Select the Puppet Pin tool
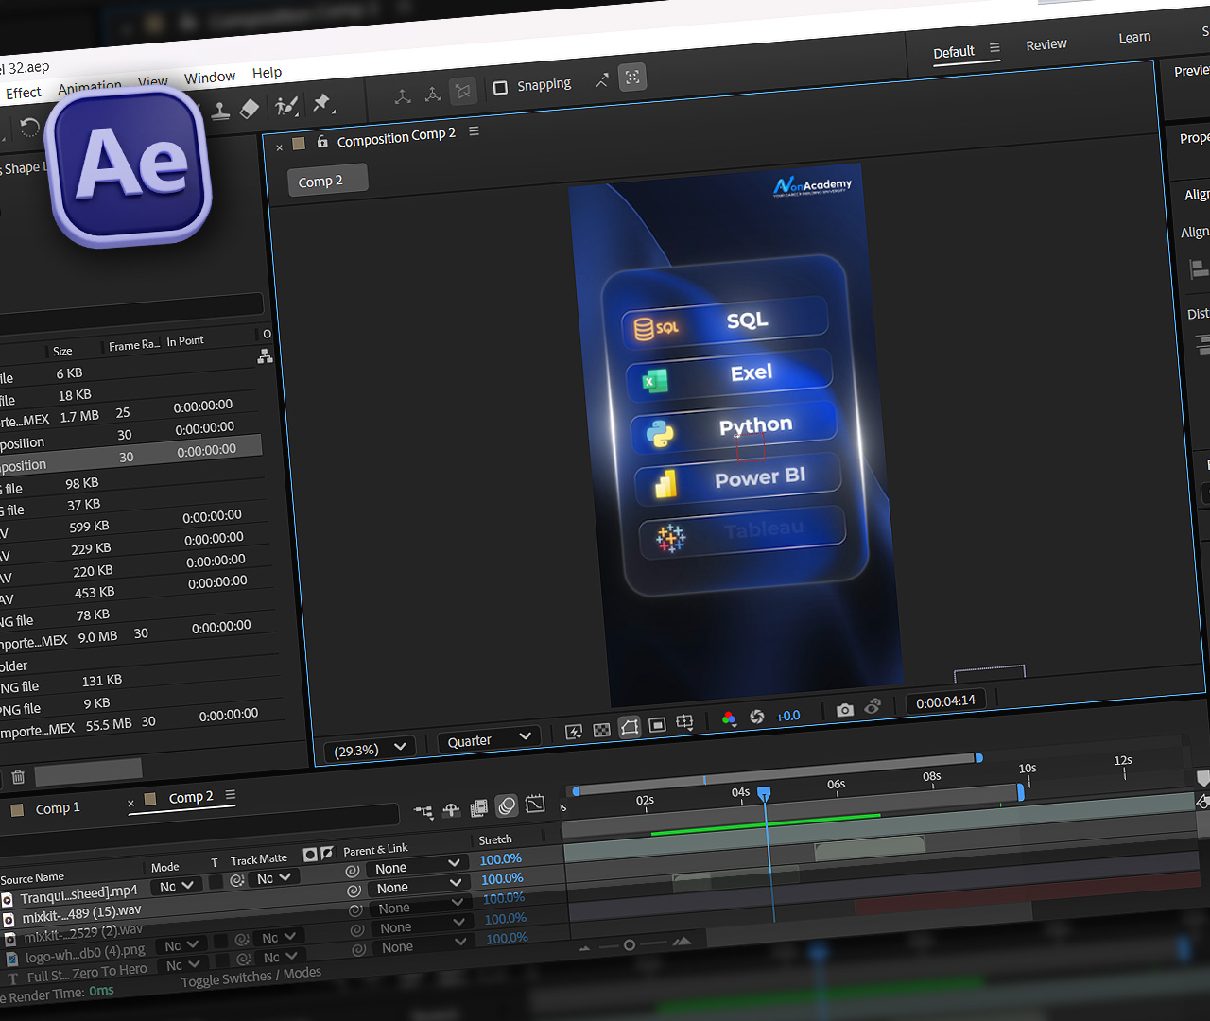1210x1021 pixels. coord(322,103)
